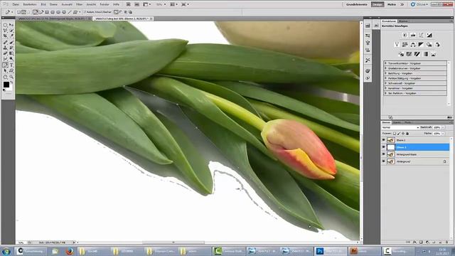Select the Lasso tool
The image size is (455, 256).
[5, 31]
